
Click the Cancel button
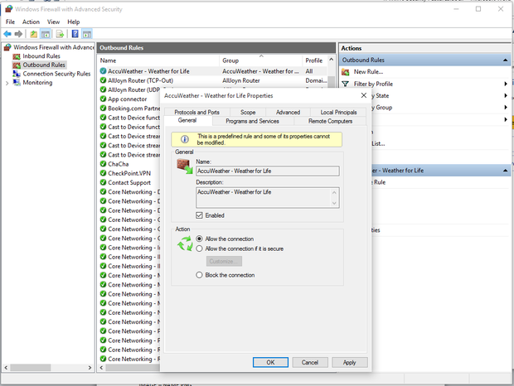point(310,362)
